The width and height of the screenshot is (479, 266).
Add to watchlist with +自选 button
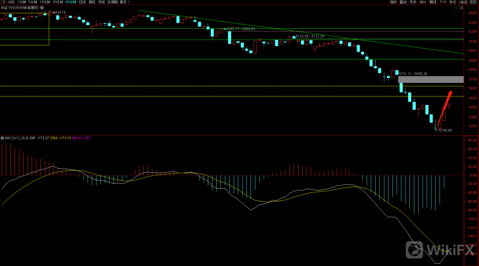(463, 2)
